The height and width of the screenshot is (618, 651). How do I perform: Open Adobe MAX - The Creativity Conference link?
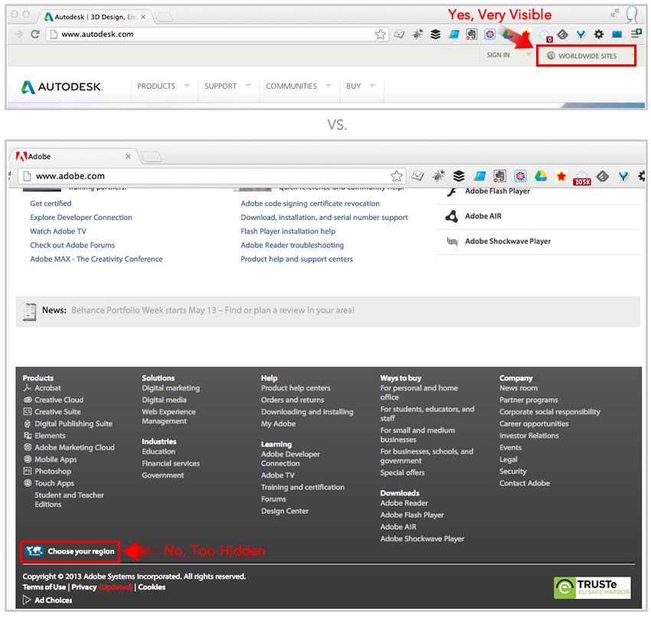click(97, 259)
